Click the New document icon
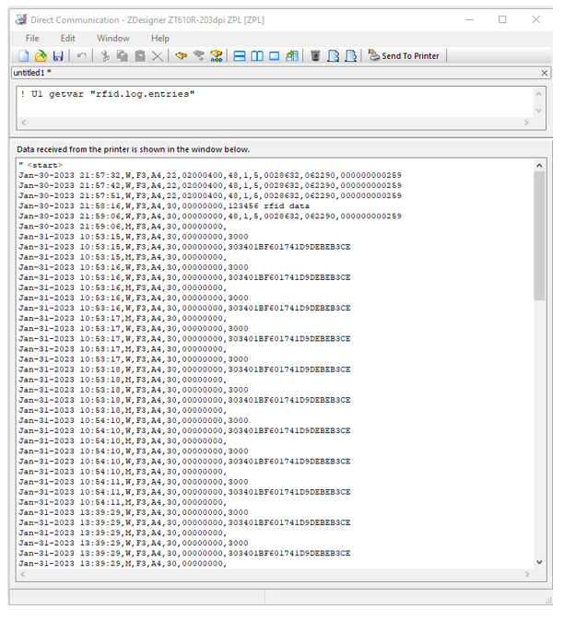The height and width of the screenshot is (621, 564). (24, 56)
